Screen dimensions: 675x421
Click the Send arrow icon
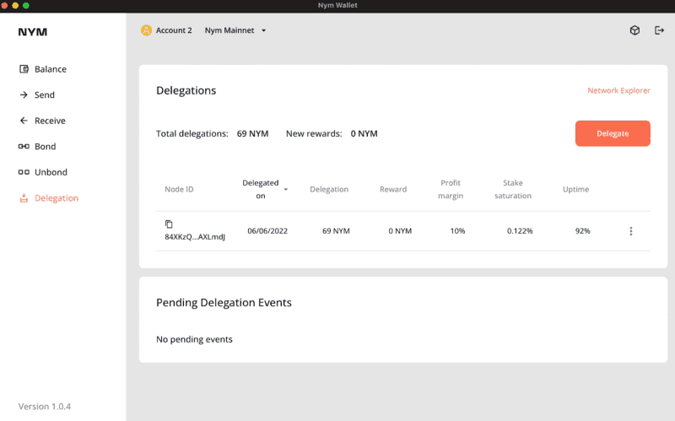[x=24, y=95]
